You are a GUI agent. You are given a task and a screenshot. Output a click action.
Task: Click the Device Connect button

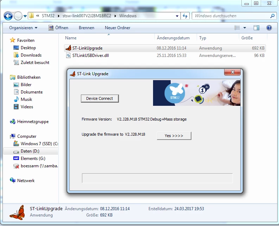coord(100,98)
